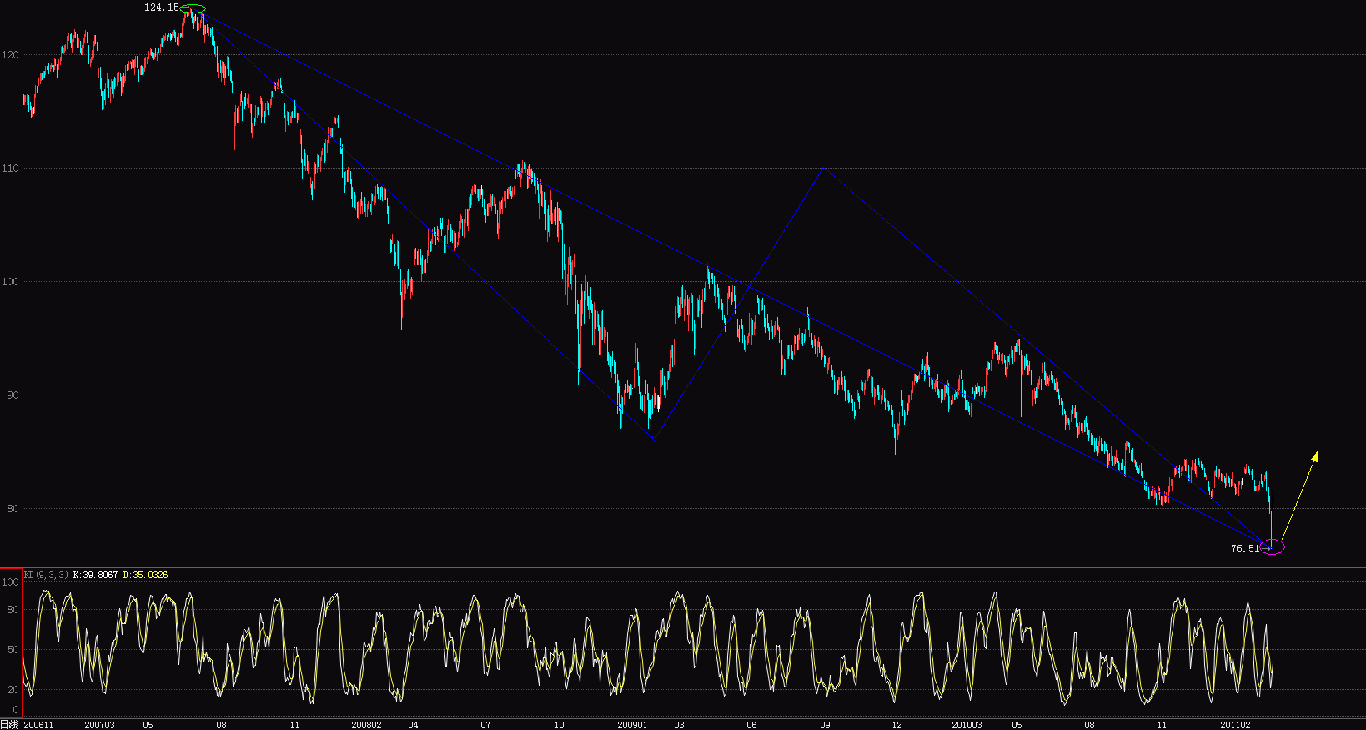Click the 日线 period label
1366x730 pixels.
pyautogui.click(x=9, y=725)
